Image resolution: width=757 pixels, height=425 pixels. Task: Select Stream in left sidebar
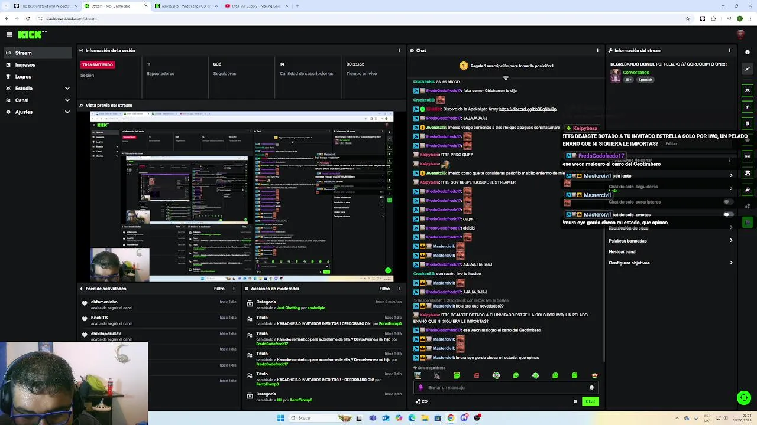click(x=37, y=53)
